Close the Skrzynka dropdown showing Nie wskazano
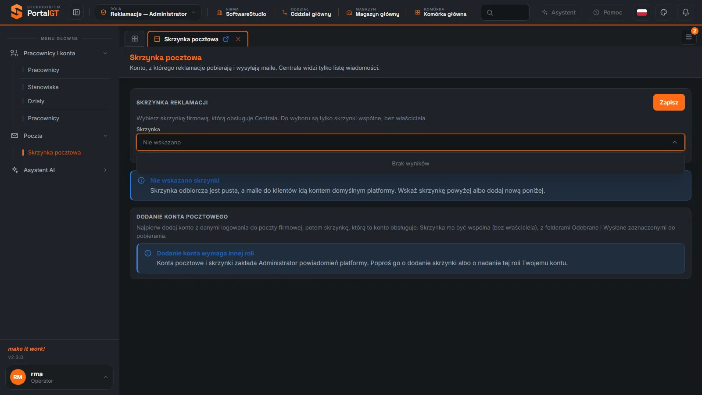The height and width of the screenshot is (395, 702). 410,142
